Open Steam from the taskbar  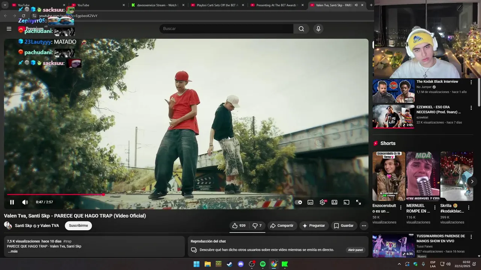click(x=229, y=264)
